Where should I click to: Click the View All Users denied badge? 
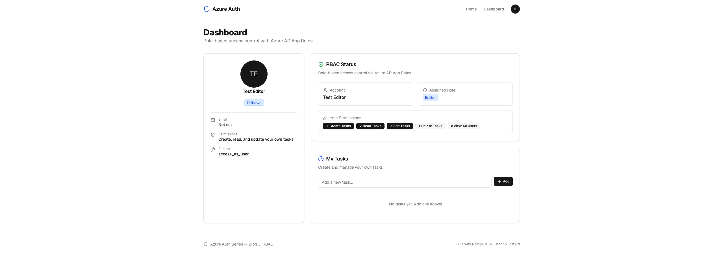(x=464, y=126)
